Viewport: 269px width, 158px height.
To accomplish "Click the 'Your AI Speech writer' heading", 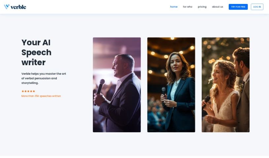I will [x=36, y=52].
